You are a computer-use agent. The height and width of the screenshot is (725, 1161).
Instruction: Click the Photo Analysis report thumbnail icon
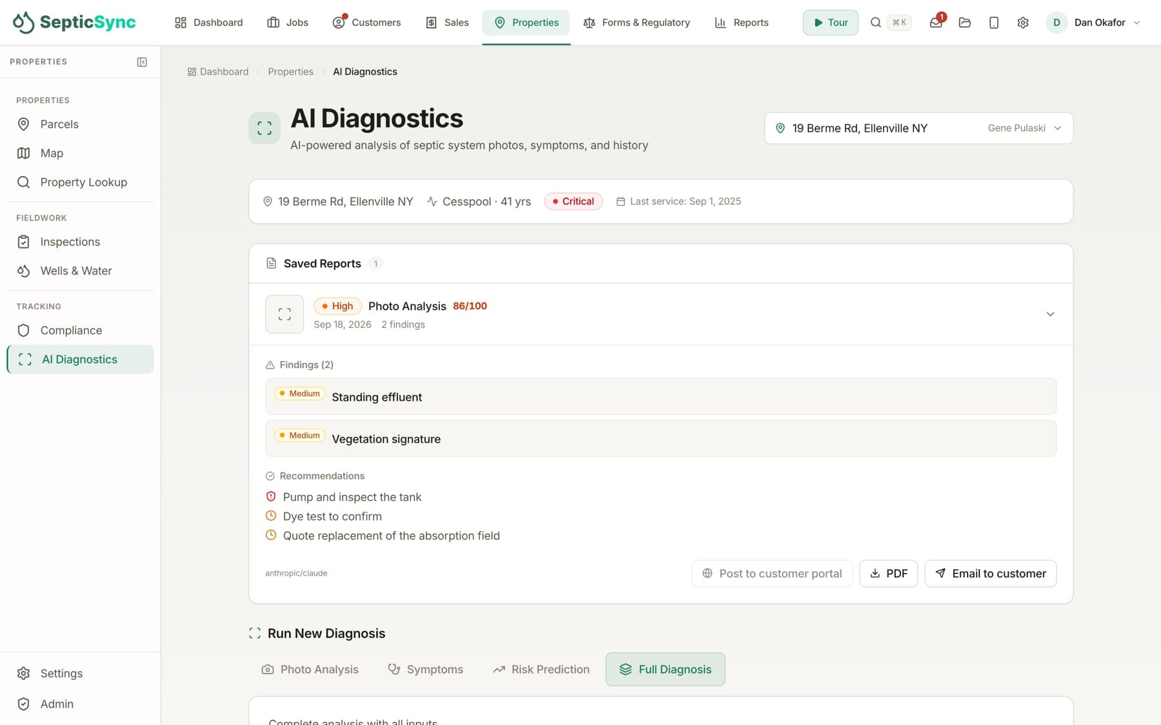tap(284, 314)
